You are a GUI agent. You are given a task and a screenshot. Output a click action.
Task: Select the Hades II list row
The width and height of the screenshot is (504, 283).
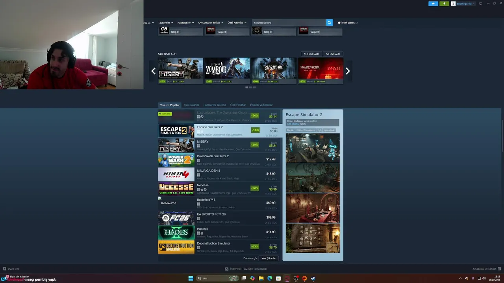point(220,233)
